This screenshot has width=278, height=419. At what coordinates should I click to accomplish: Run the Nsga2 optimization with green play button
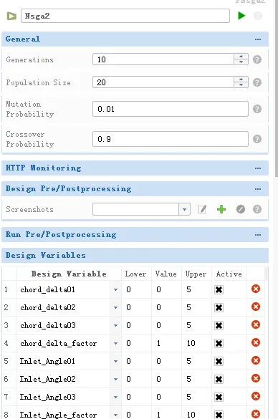click(x=241, y=16)
